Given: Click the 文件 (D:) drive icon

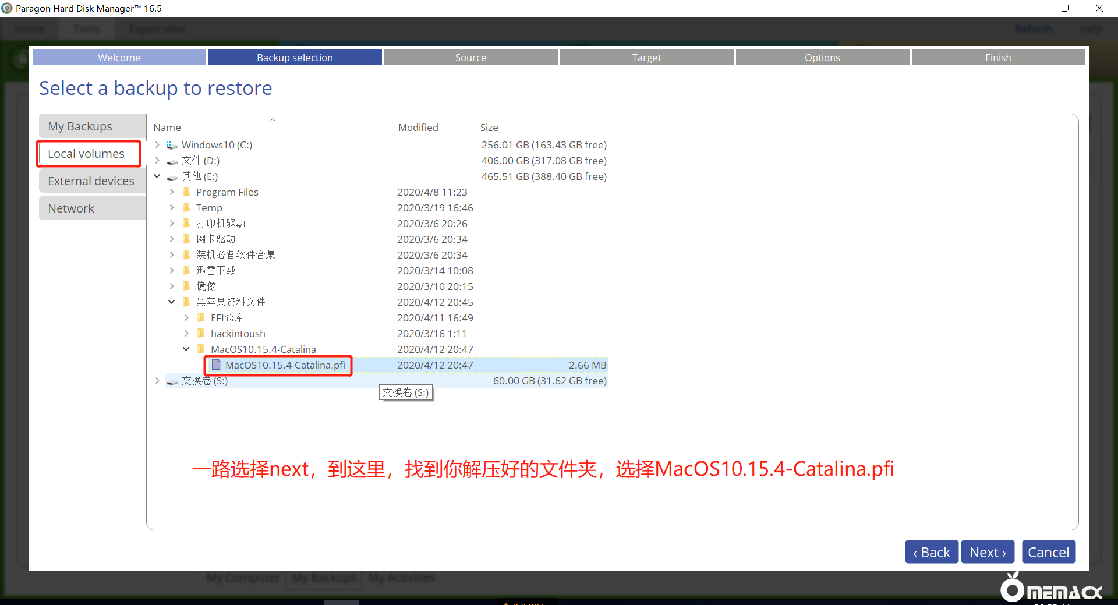Looking at the screenshot, I should (172, 161).
